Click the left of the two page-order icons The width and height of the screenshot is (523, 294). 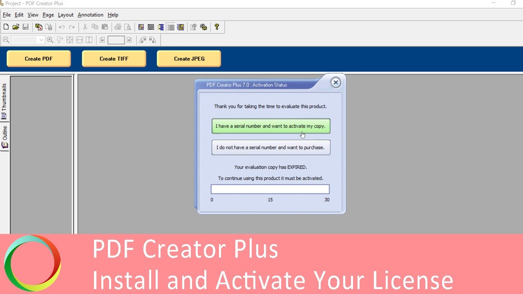[143, 40]
